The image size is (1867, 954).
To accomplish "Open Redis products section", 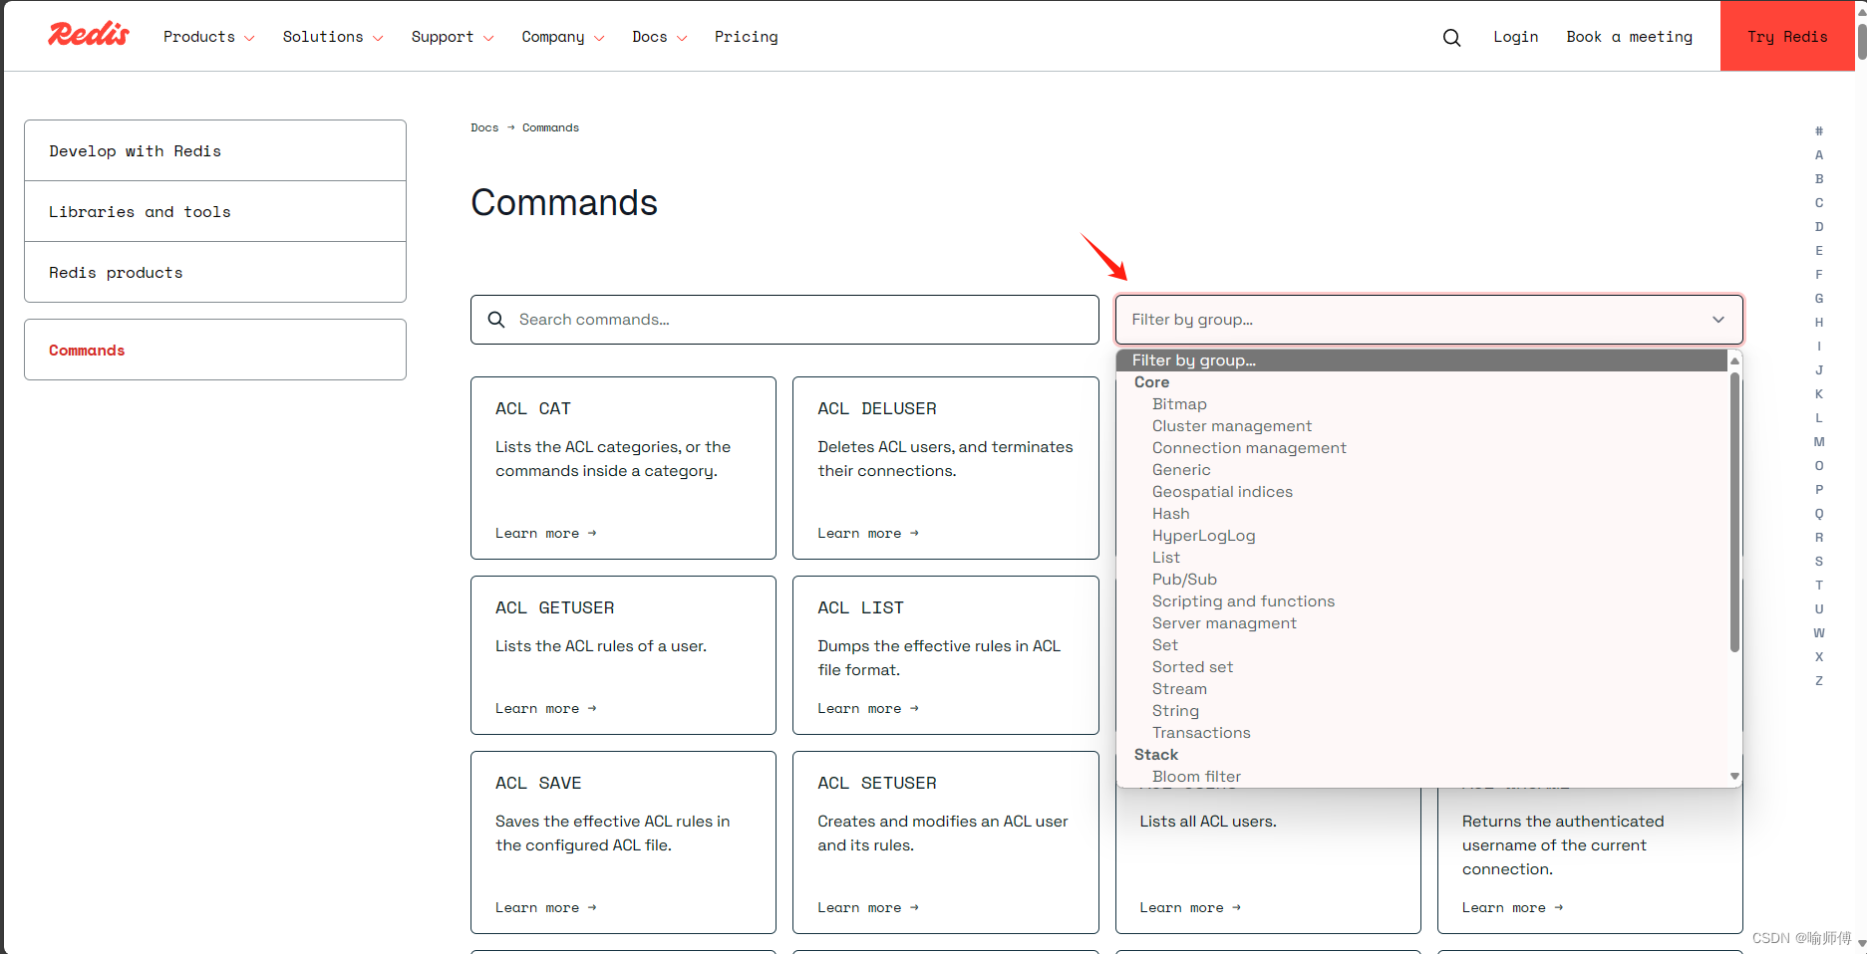I will 215,272.
